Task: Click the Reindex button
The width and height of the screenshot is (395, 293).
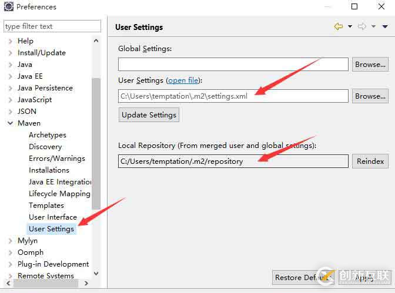Action: pyautogui.click(x=370, y=161)
